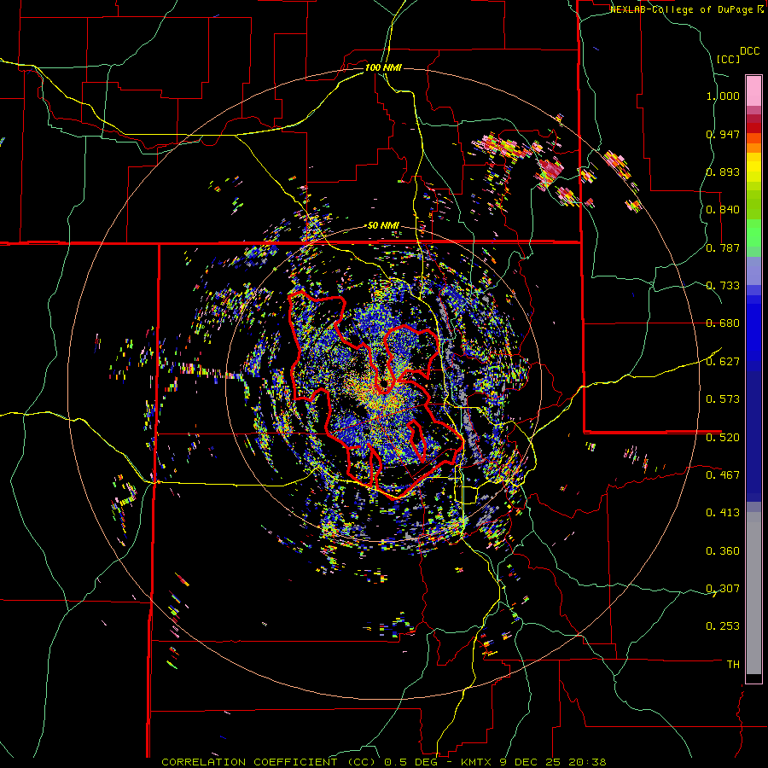Select the 0.467 legend value
768x768 pixels.
pyautogui.click(x=723, y=474)
